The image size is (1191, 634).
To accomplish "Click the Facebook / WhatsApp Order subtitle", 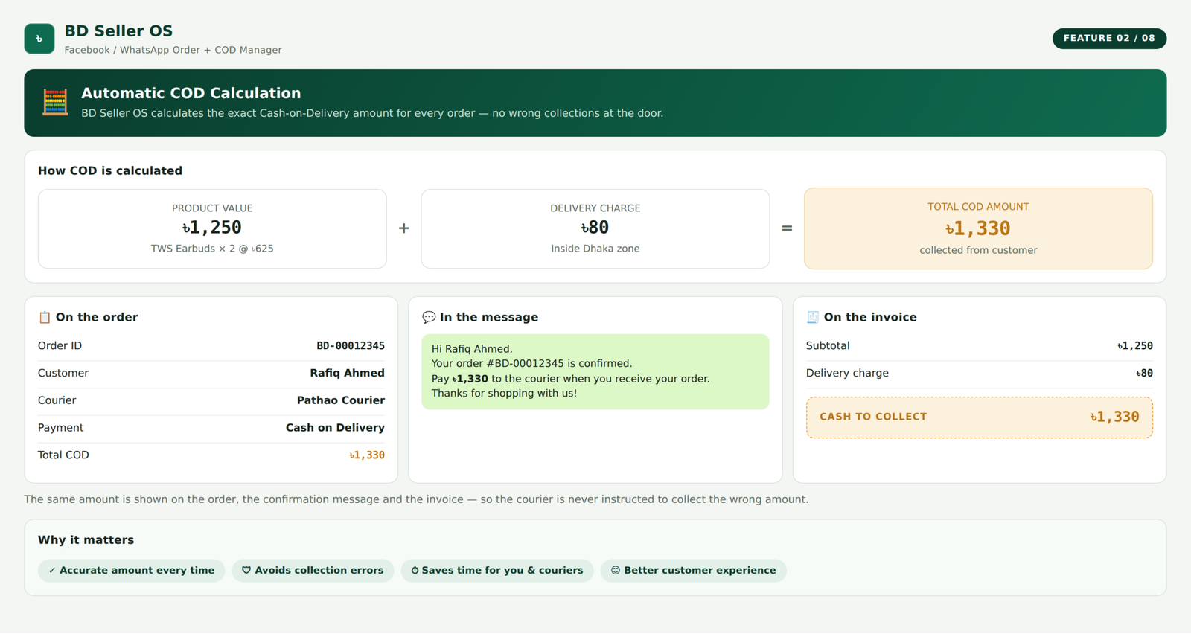I will click(173, 50).
